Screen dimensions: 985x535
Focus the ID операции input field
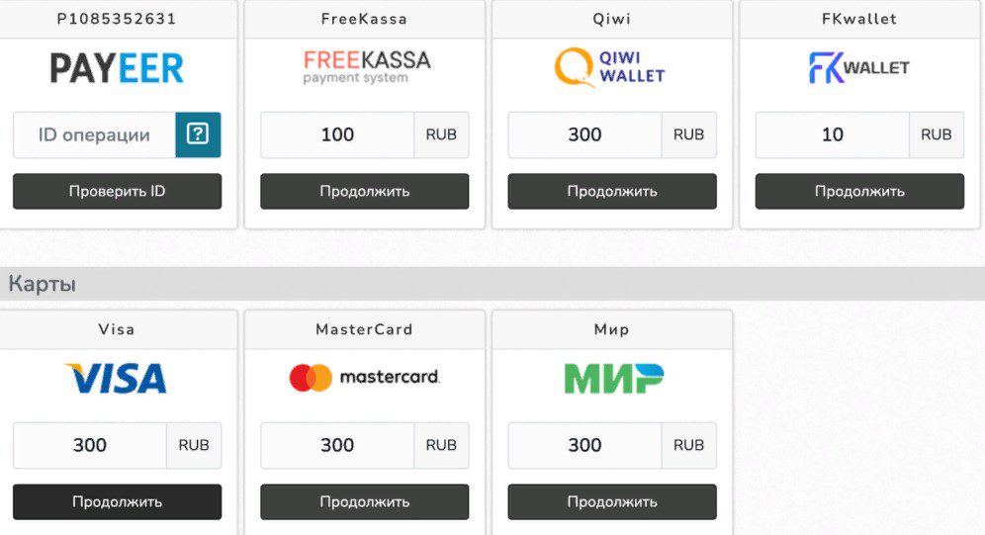pyautogui.click(x=94, y=134)
